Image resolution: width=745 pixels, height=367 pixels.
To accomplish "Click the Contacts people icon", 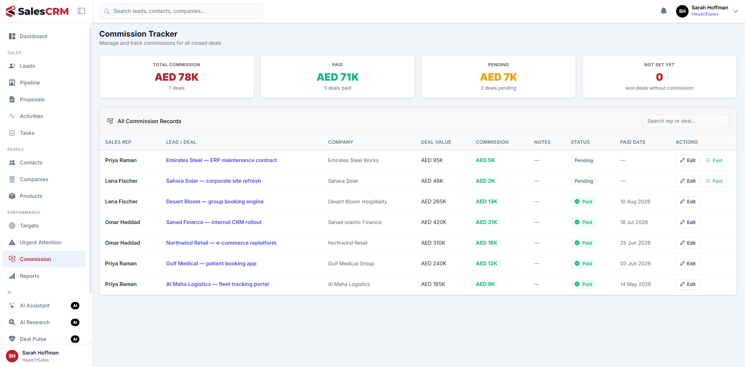I will pos(12,162).
